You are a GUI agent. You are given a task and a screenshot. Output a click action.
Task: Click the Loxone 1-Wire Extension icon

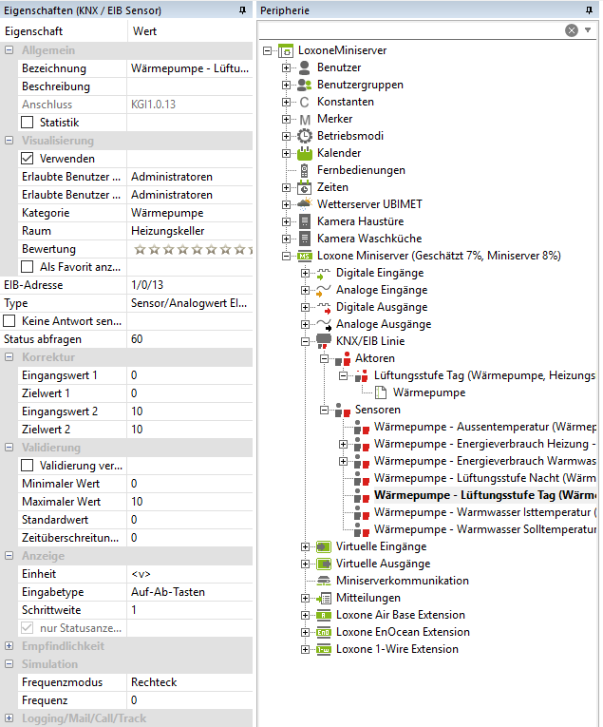point(323,650)
